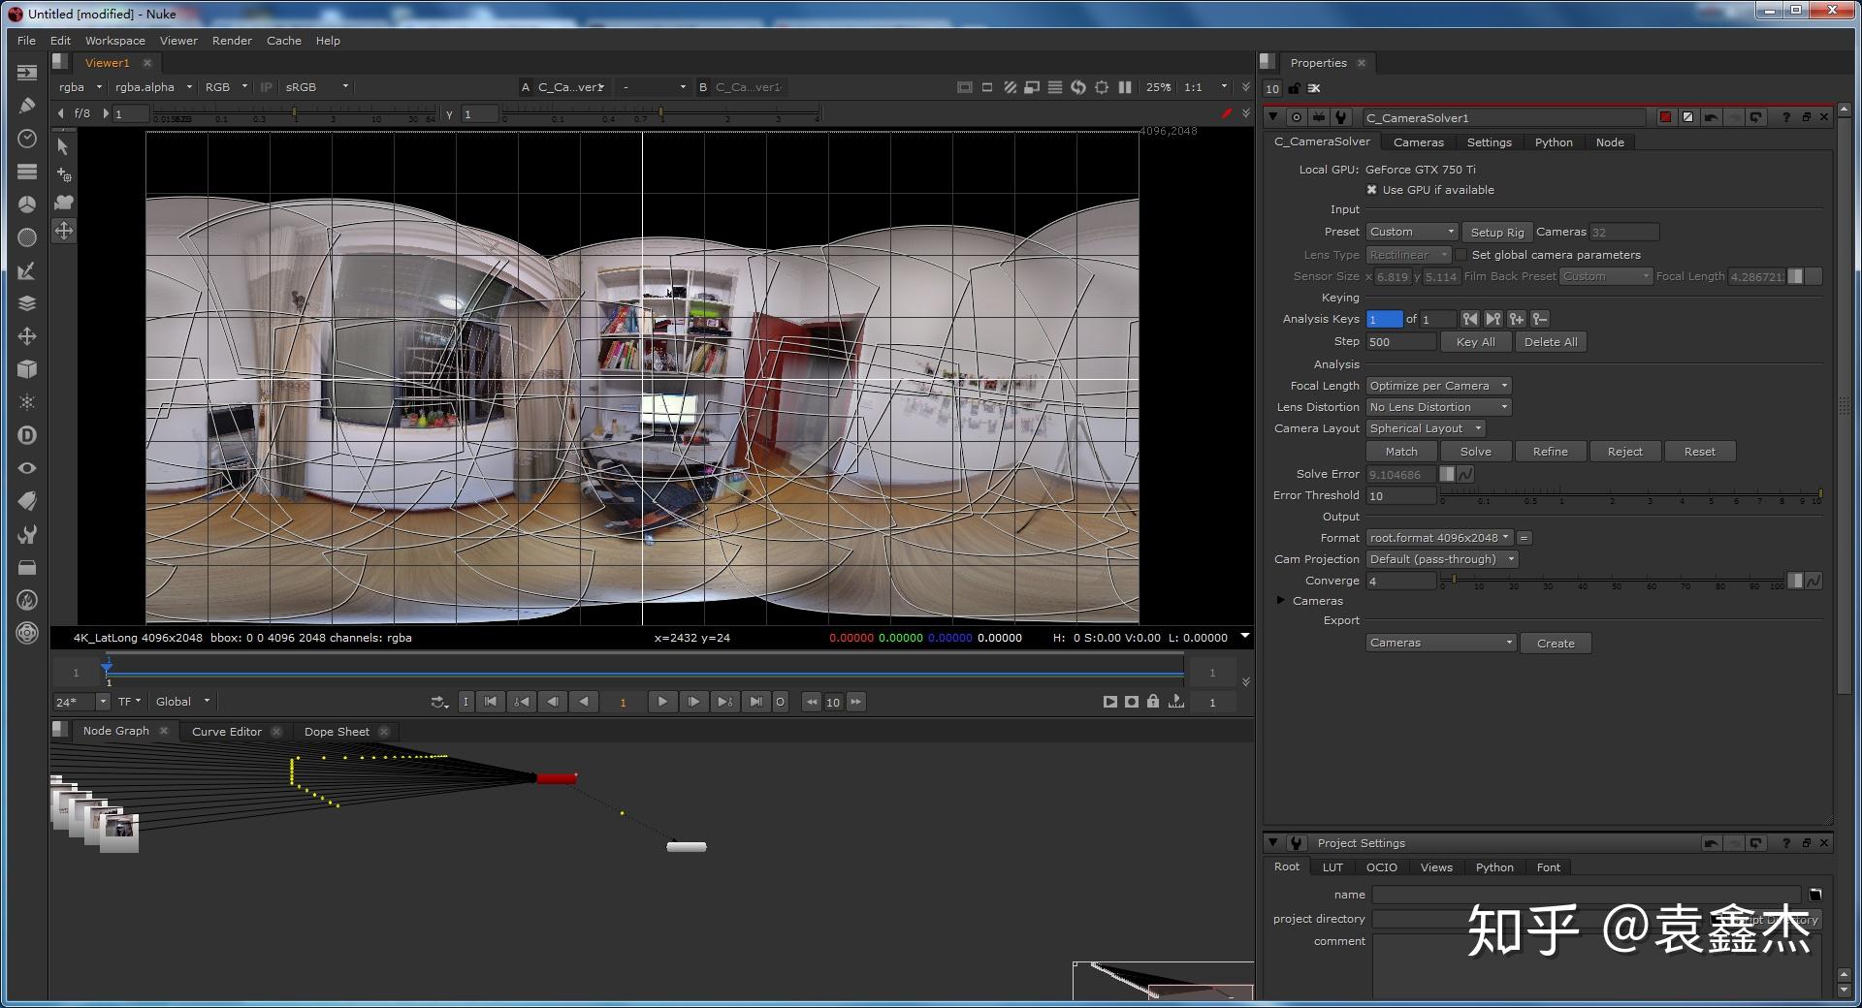The height and width of the screenshot is (1008, 1862).
Task: Clear all panels in Properties bin
Action: (x=1314, y=88)
